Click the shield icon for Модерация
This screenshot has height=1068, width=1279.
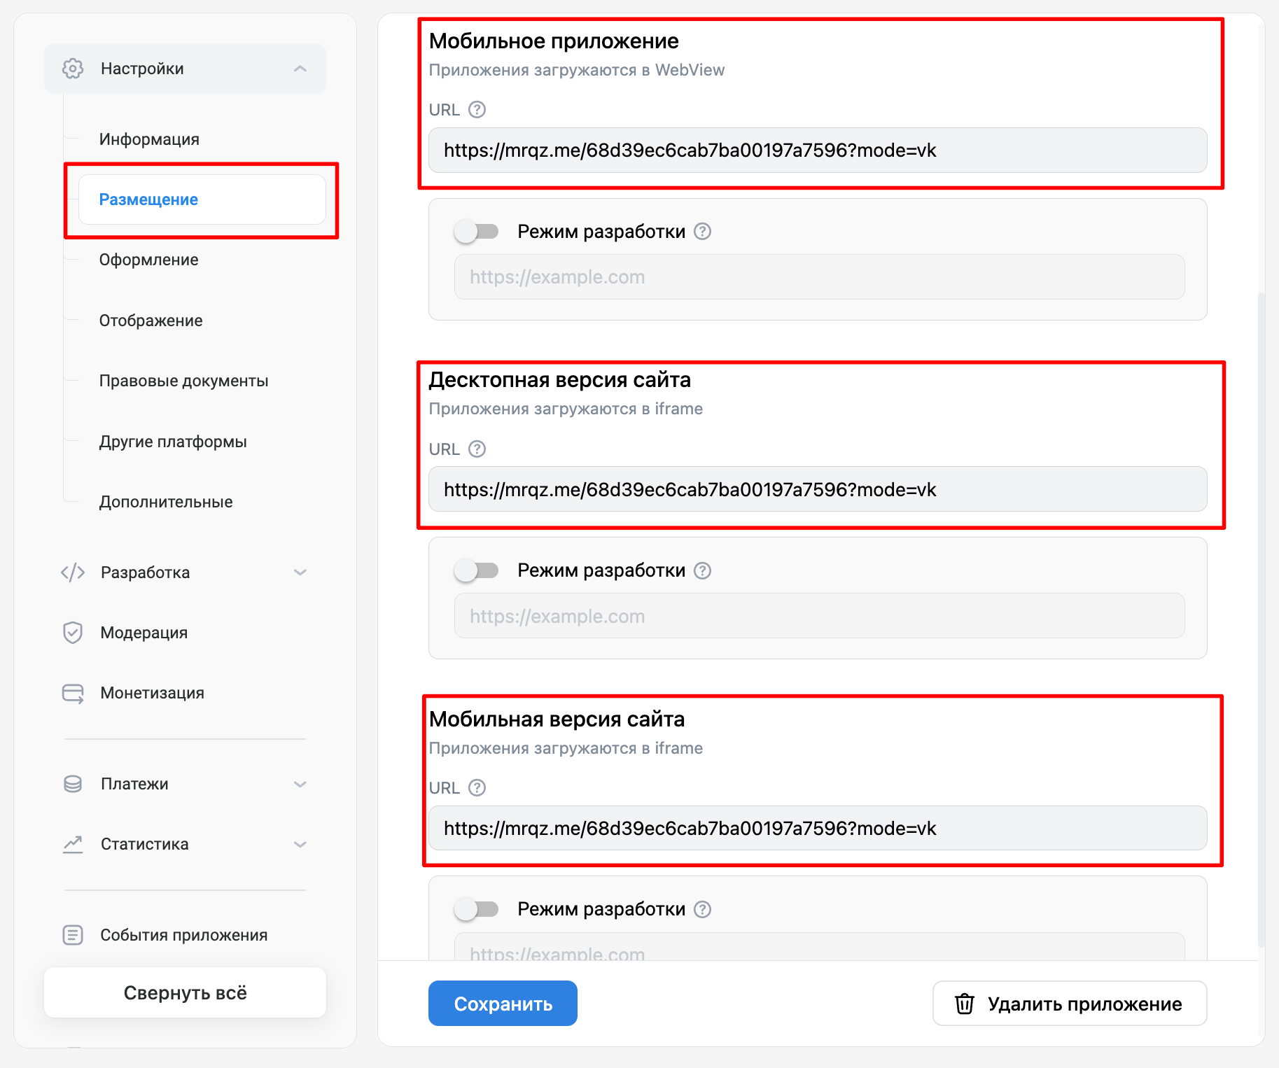click(x=73, y=633)
